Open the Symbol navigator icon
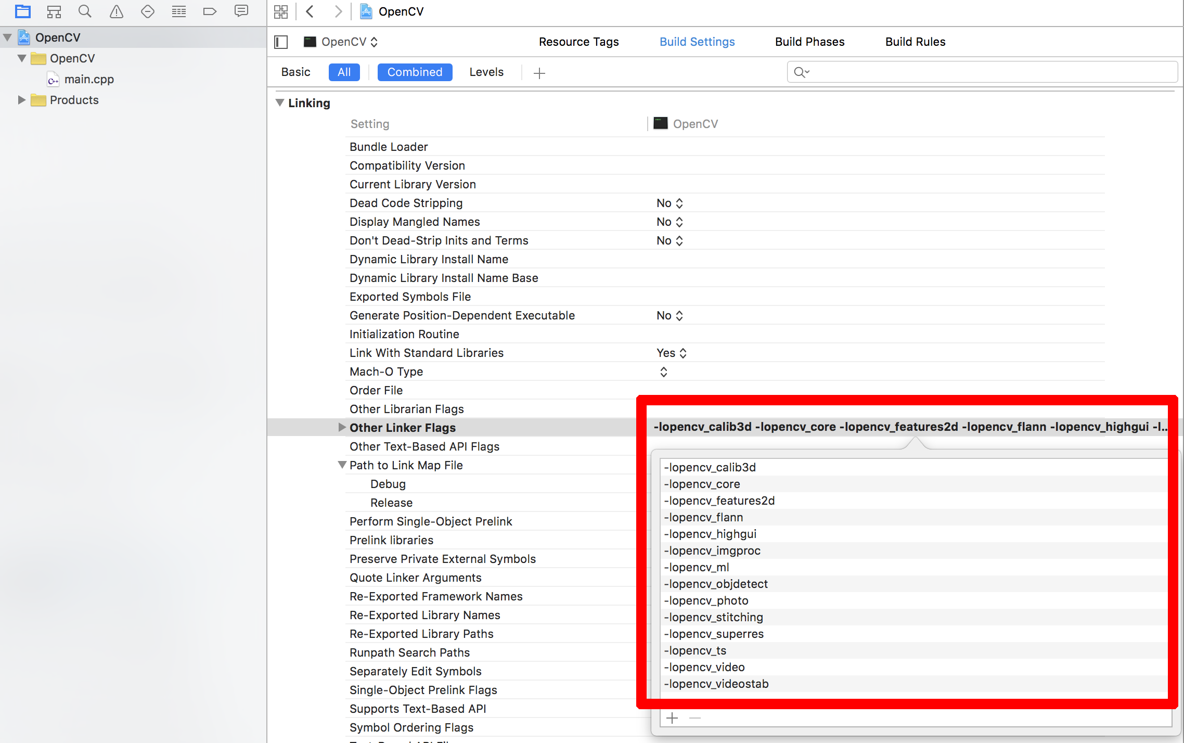This screenshot has width=1184, height=743. (54, 11)
